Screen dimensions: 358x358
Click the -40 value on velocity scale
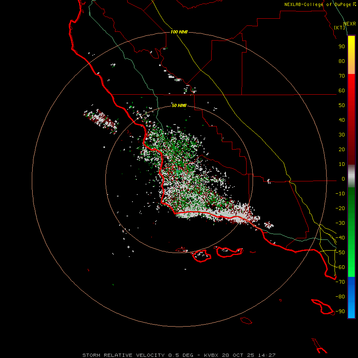(x=340, y=238)
